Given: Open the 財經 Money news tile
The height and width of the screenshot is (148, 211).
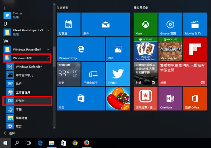Looking at the screenshot, I should pyautogui.click(x=146, y=74).
